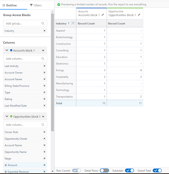Remove Opportunity Owner column

click(x=44, y=139)
